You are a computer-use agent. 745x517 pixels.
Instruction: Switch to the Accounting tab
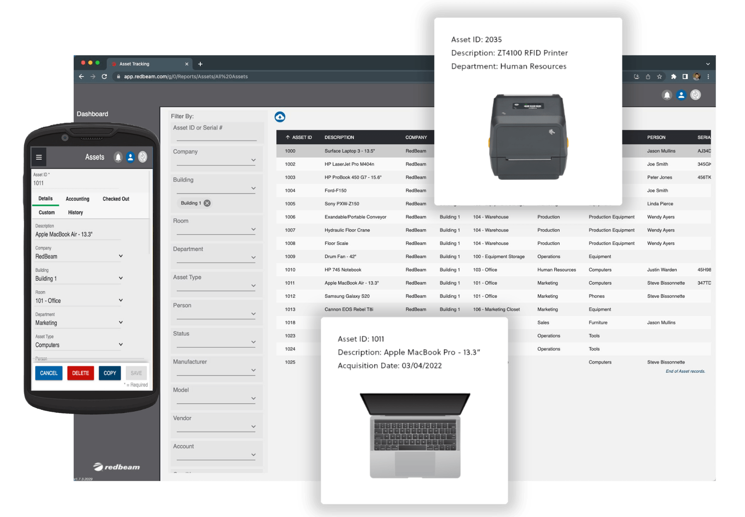click(77, 199)
